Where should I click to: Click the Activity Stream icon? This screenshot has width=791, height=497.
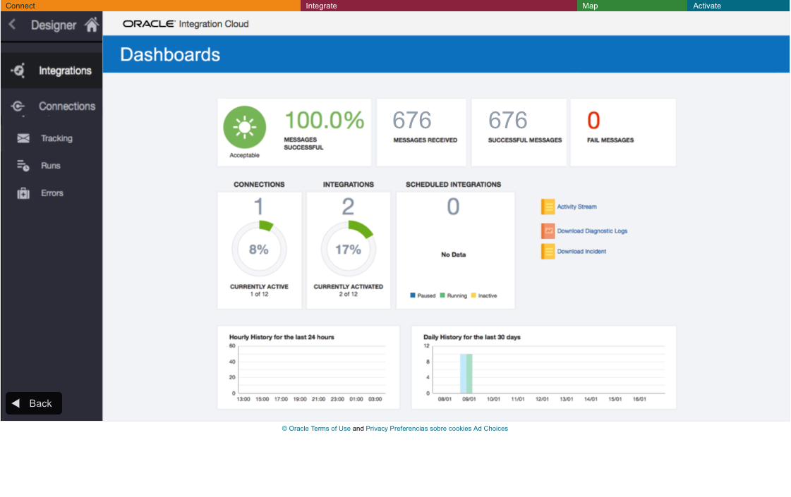[548, 207]
